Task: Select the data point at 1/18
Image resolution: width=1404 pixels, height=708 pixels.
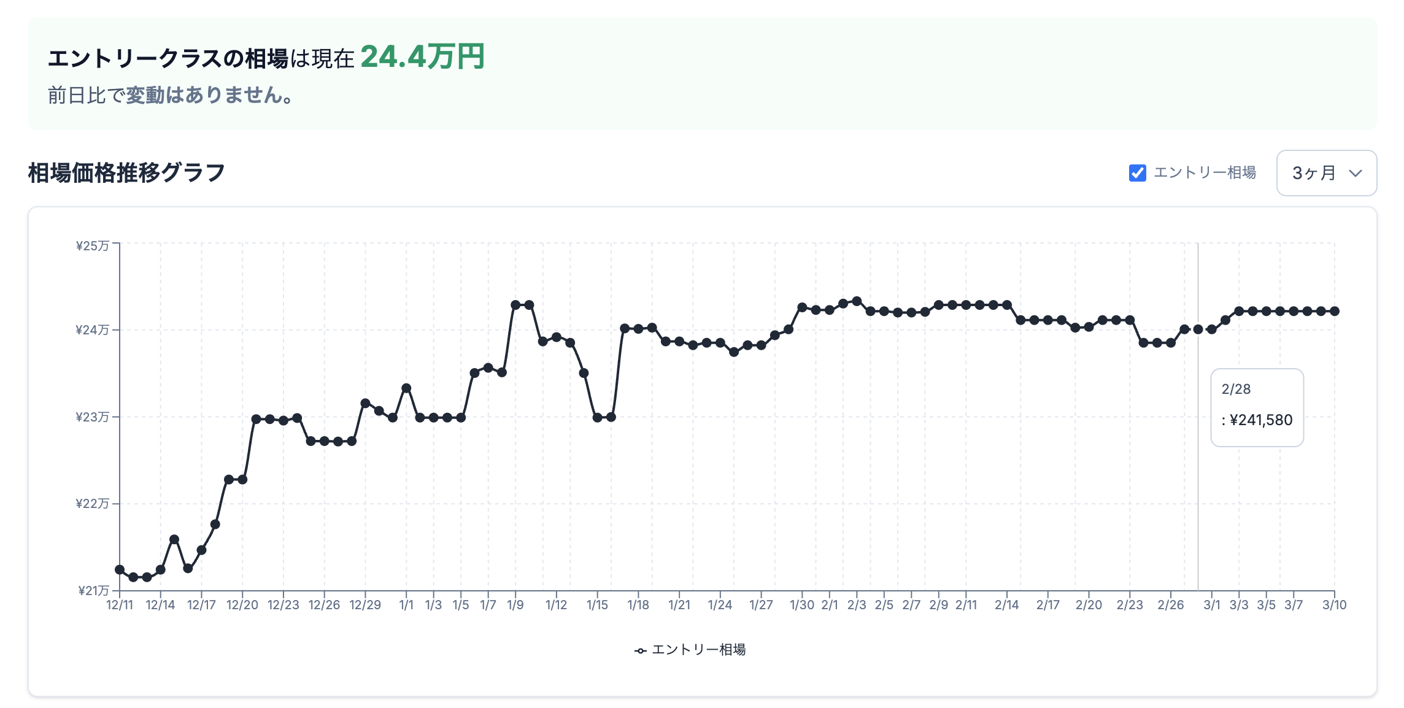Action: [638, 329]
